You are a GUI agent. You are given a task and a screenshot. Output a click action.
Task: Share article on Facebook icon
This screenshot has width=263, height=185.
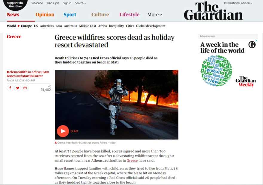10,88
